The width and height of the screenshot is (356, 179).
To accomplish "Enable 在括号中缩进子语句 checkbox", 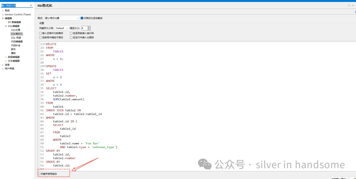I will 40,38.
